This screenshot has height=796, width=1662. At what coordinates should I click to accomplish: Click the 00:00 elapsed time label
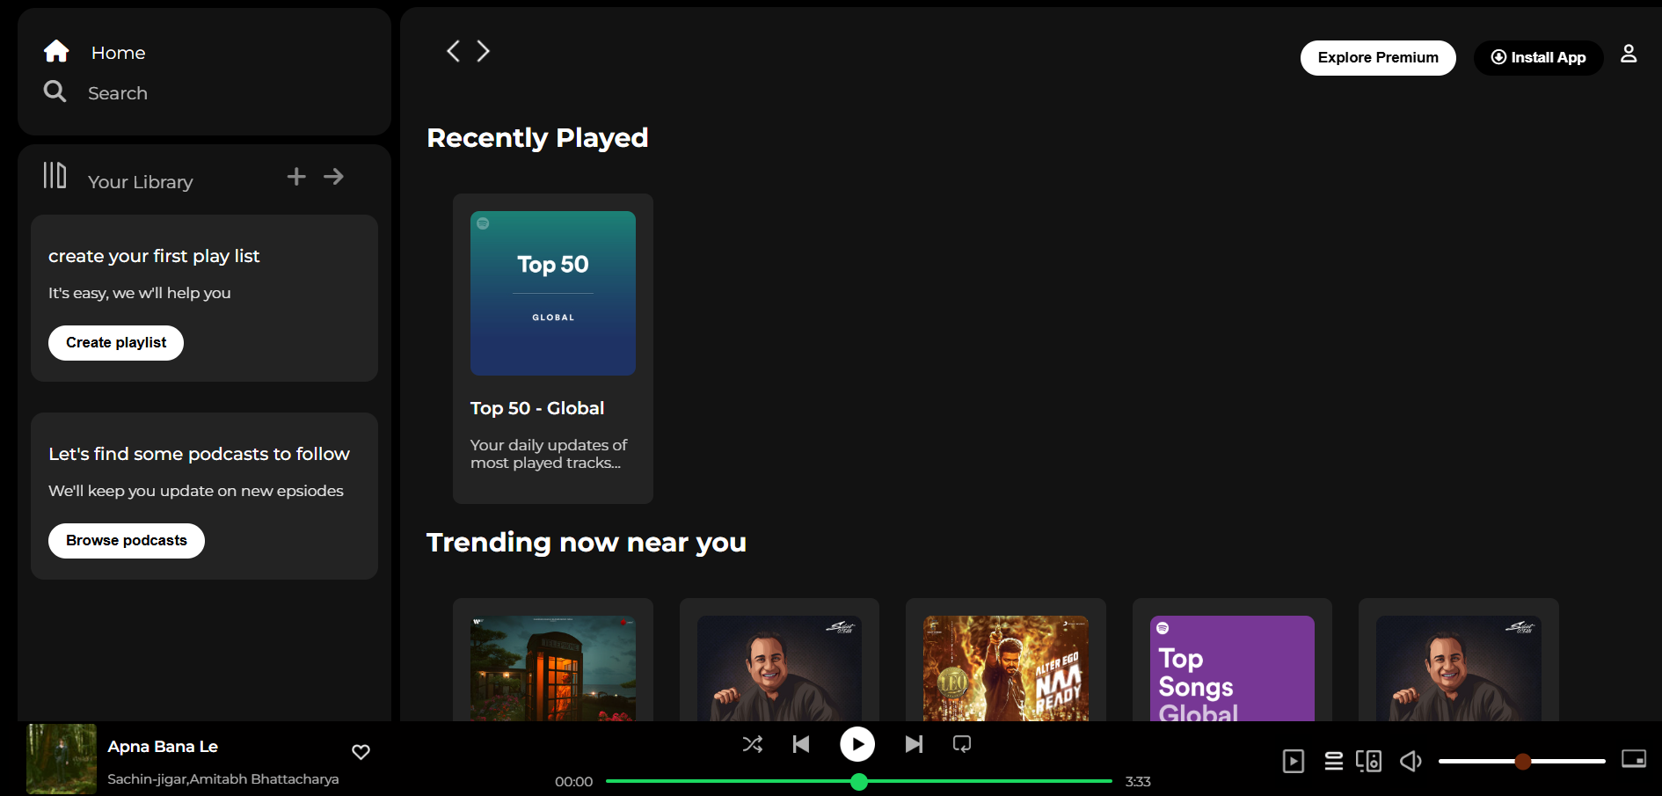click(x=573, y=781)
